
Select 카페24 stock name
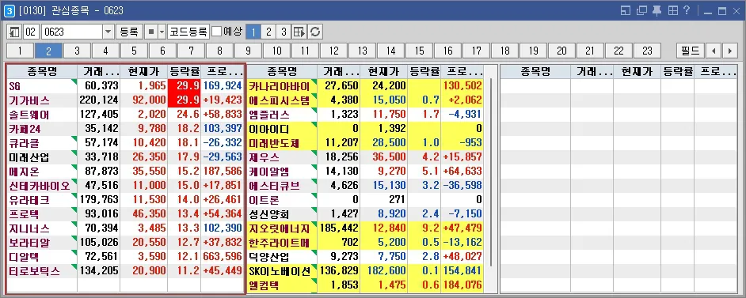coord(26,129)
